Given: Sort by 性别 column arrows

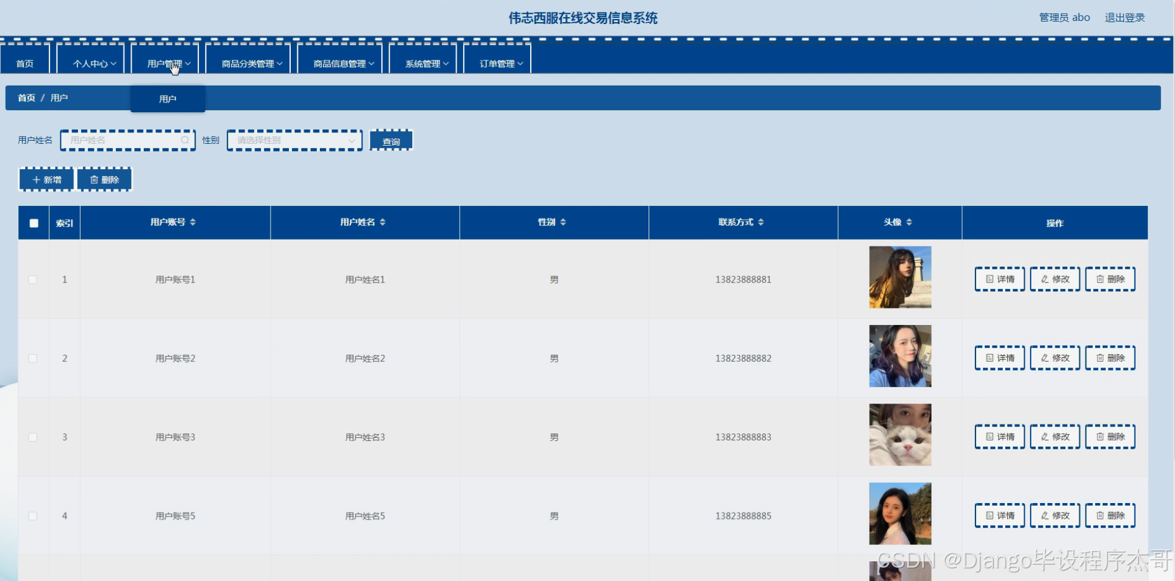Looking at the screenshot, I should point(563,222).
